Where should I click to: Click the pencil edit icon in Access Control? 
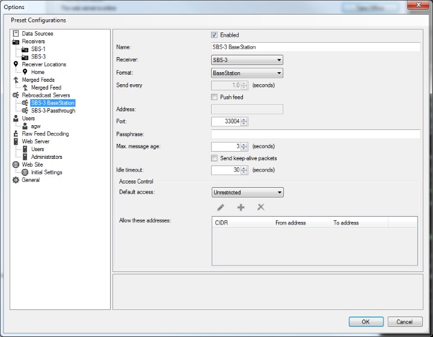221,207
